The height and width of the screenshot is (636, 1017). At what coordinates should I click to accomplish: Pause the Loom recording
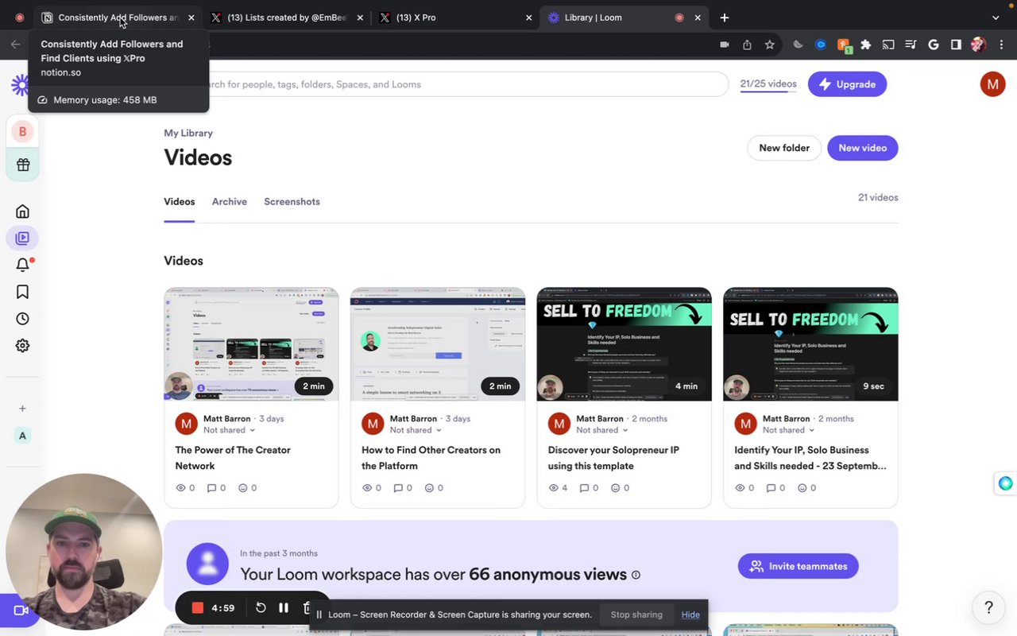(284, 608)
